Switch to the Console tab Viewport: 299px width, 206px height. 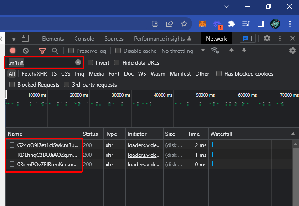coord(84,39)
